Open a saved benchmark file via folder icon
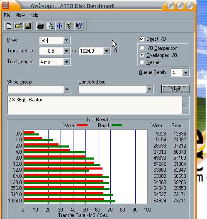This screenshot has height=219, width=207. (x=18, y=26)
